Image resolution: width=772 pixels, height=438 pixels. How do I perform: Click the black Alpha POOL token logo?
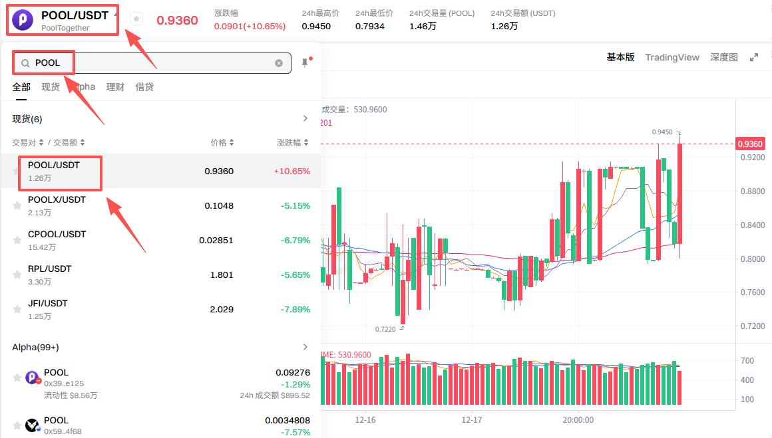[x=31, y=424]
